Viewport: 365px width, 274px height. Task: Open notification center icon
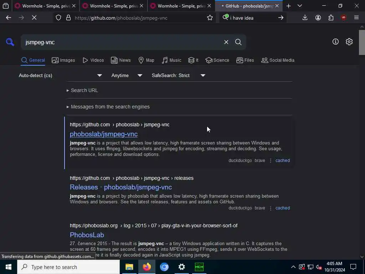pos(353,267)
